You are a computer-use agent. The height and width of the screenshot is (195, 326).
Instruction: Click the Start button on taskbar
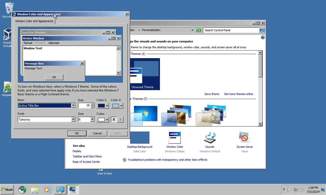tap(7, 189)
